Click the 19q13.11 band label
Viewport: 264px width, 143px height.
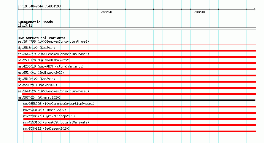point(25,25)
